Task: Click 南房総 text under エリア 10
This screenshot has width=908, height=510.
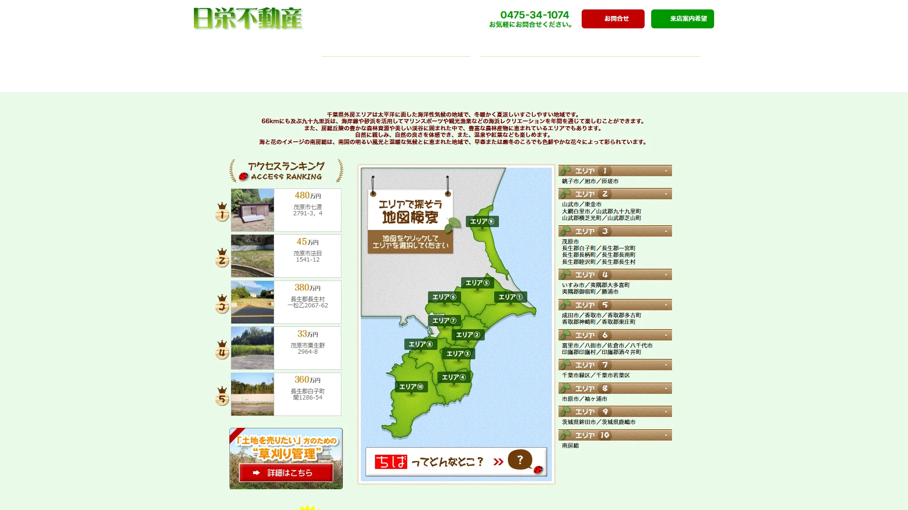Action: pyautogui.click(x=570, y=446)
